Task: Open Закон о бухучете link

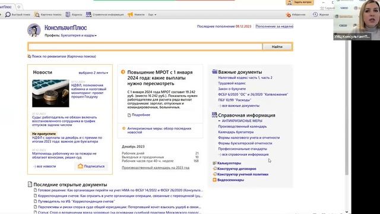Action: (232, 89)
